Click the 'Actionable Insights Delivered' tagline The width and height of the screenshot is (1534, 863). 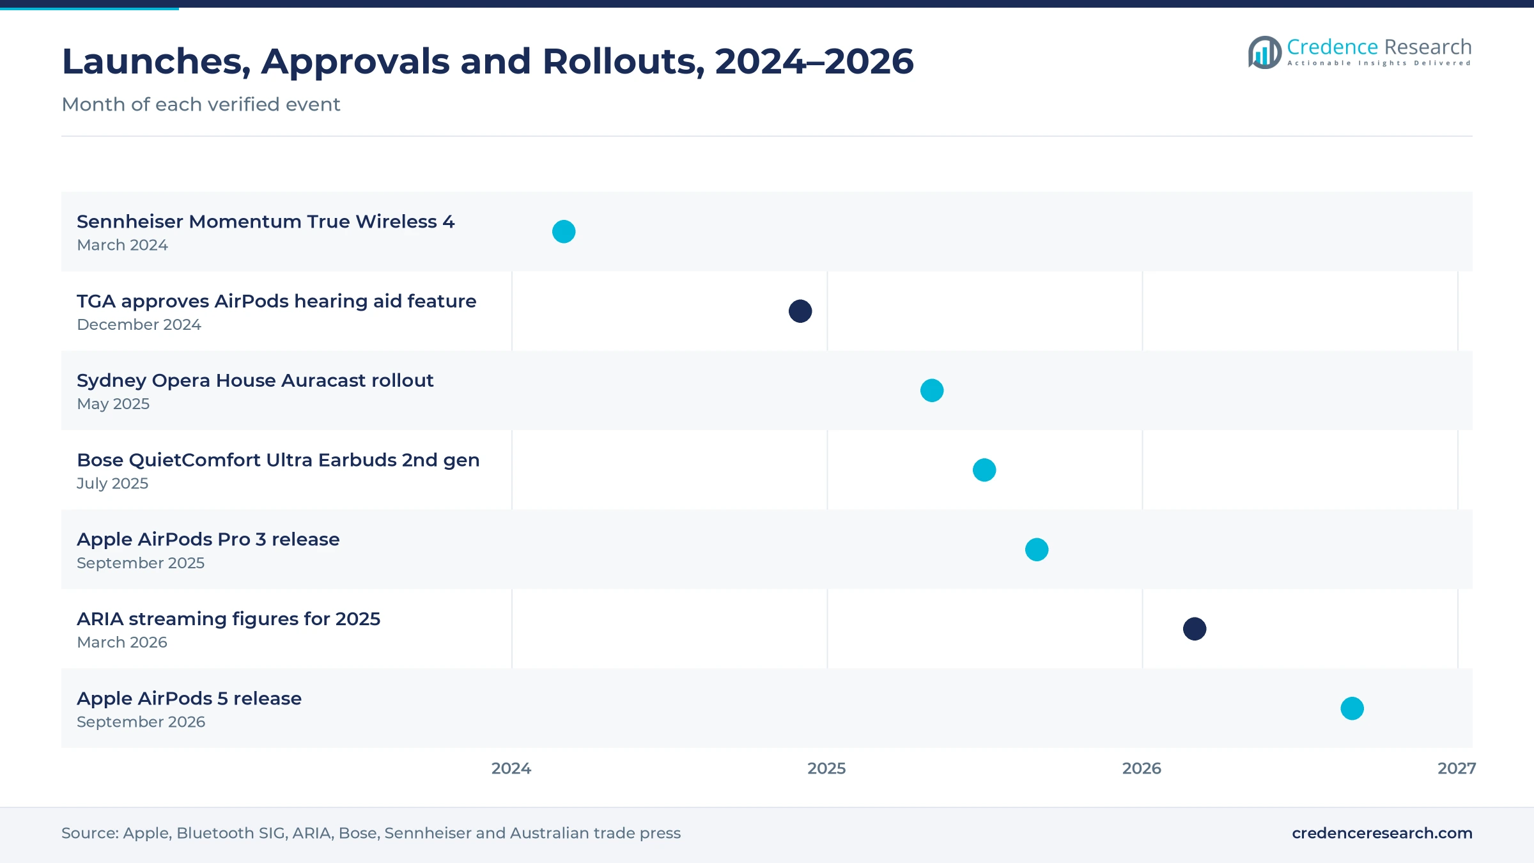1379,63
